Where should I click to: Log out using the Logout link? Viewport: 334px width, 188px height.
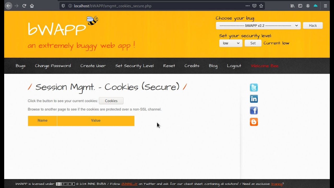pyautogui.click(x=234, y=66)
